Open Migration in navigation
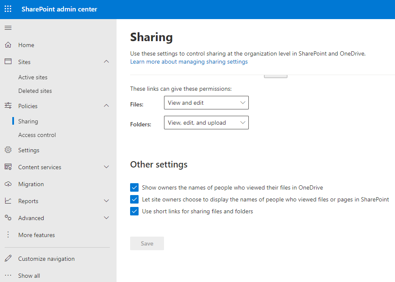The image size is (395, 282). click(31, 184)
